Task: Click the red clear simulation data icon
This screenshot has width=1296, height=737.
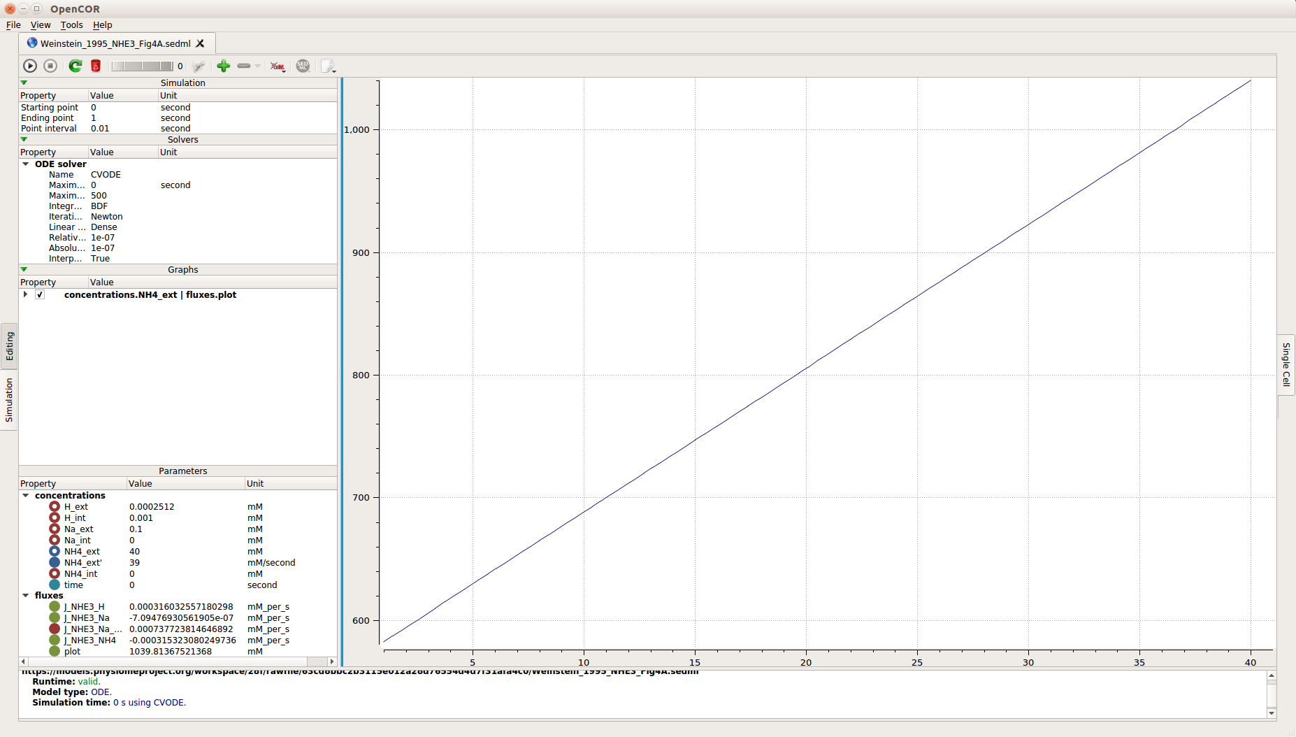Action: 96,66
